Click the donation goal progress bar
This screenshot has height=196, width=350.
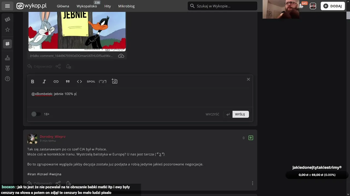(x=317, y=175)
